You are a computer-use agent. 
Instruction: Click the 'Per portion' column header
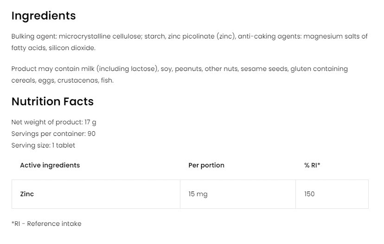pyautogui.click(x=206, y=165)
